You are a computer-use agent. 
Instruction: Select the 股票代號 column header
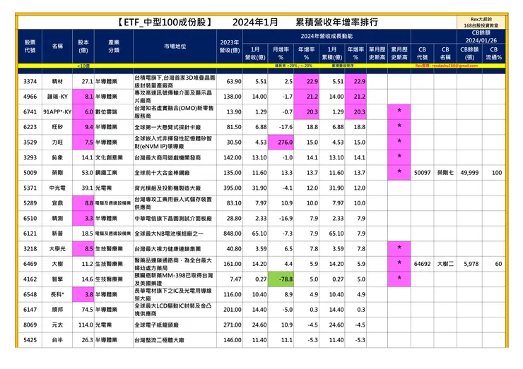[30, 47]
